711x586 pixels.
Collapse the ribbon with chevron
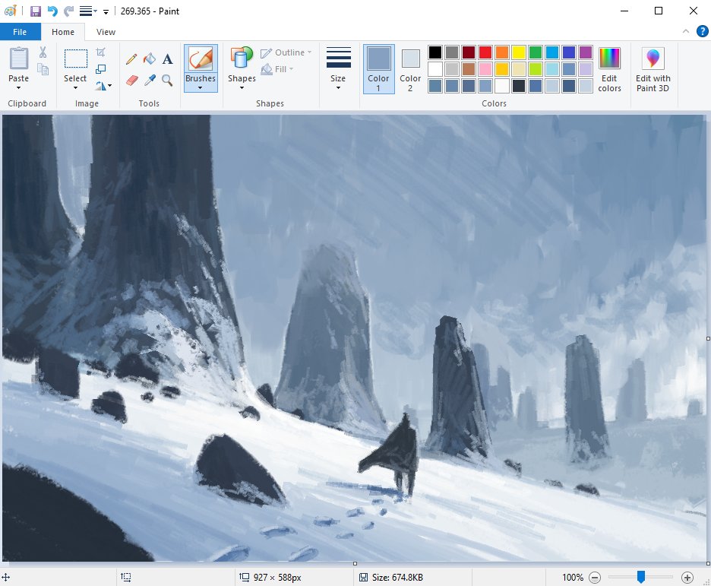(x=686, y=31)
